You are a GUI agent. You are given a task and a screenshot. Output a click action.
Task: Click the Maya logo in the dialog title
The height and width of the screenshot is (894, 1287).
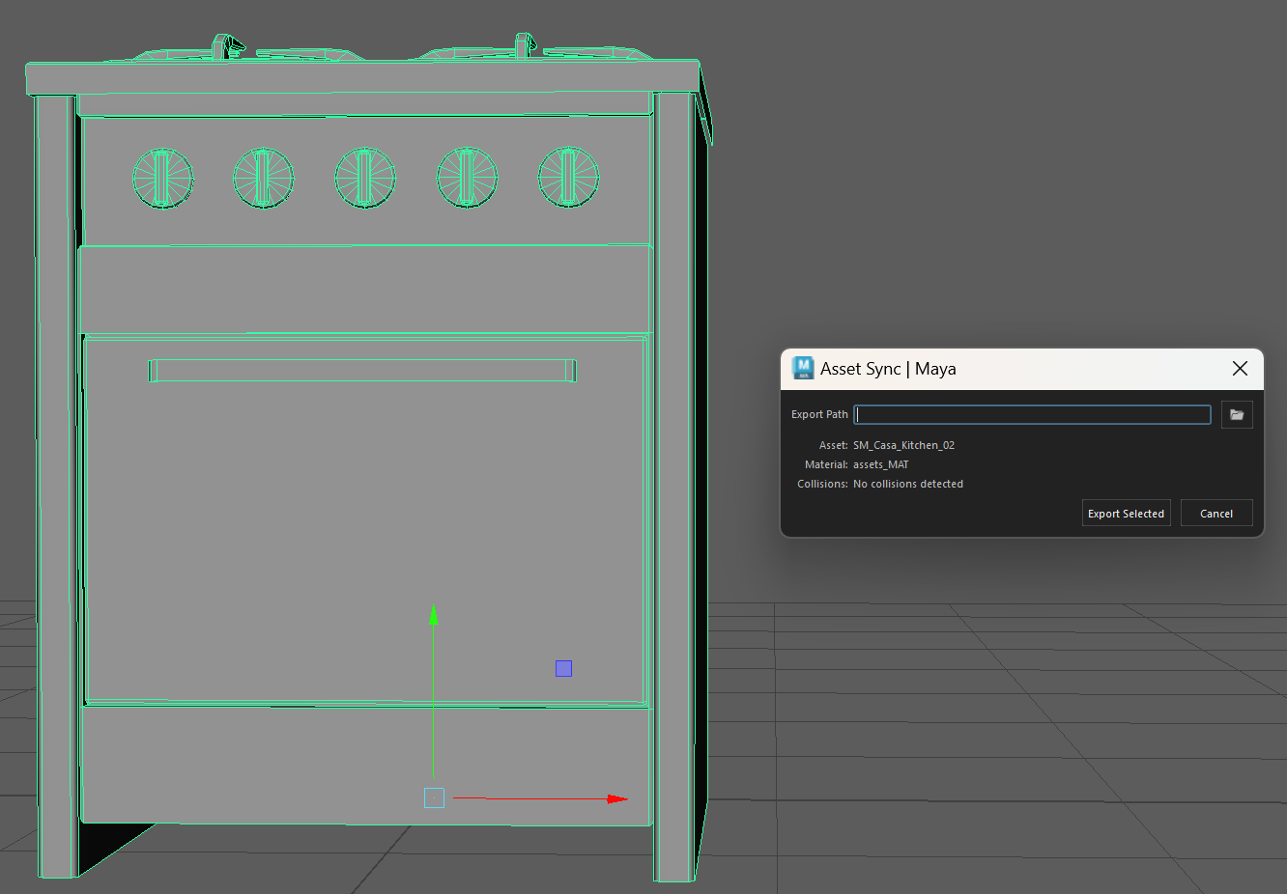[x=801, y=368]
